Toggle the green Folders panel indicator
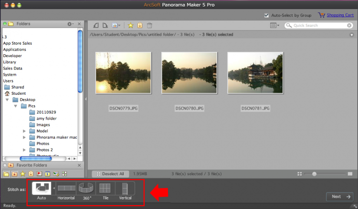The height and width of the screenshot is (209, 358). [x=5, y=23]
